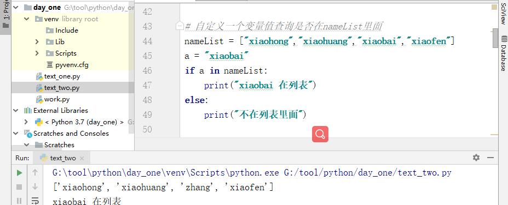Click the pause output icon
The image size is (508, 205).
tap(19, 201)
